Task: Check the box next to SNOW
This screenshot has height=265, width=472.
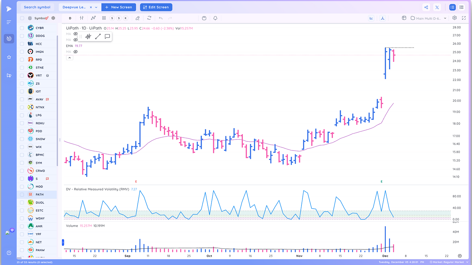Action: tap(22, 139)
